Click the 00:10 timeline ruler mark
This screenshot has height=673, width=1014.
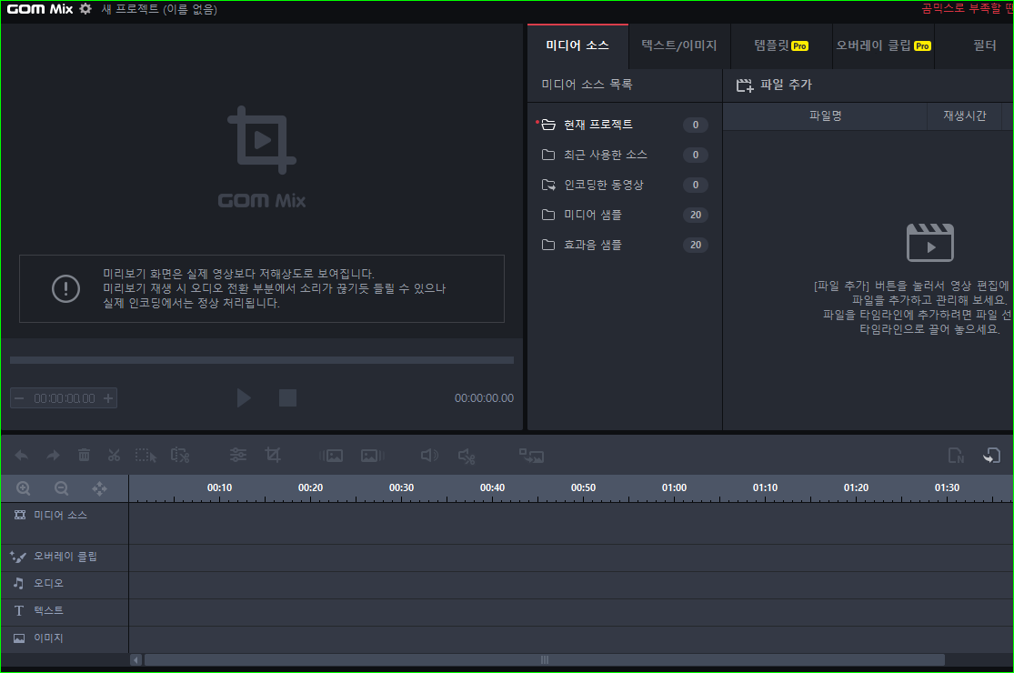[219, 487]
